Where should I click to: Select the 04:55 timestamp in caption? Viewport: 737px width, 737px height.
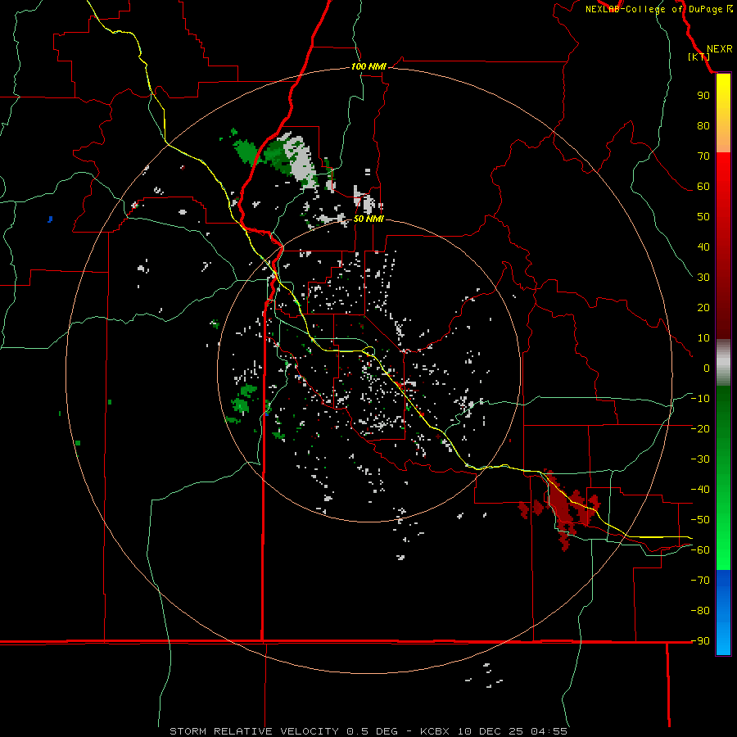pos(549,731)
